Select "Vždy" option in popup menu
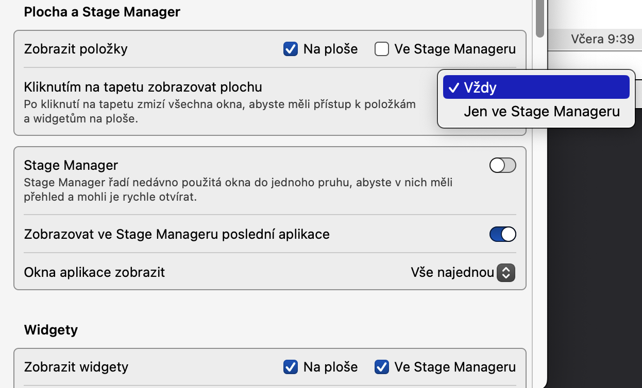 tap(536, 87)
